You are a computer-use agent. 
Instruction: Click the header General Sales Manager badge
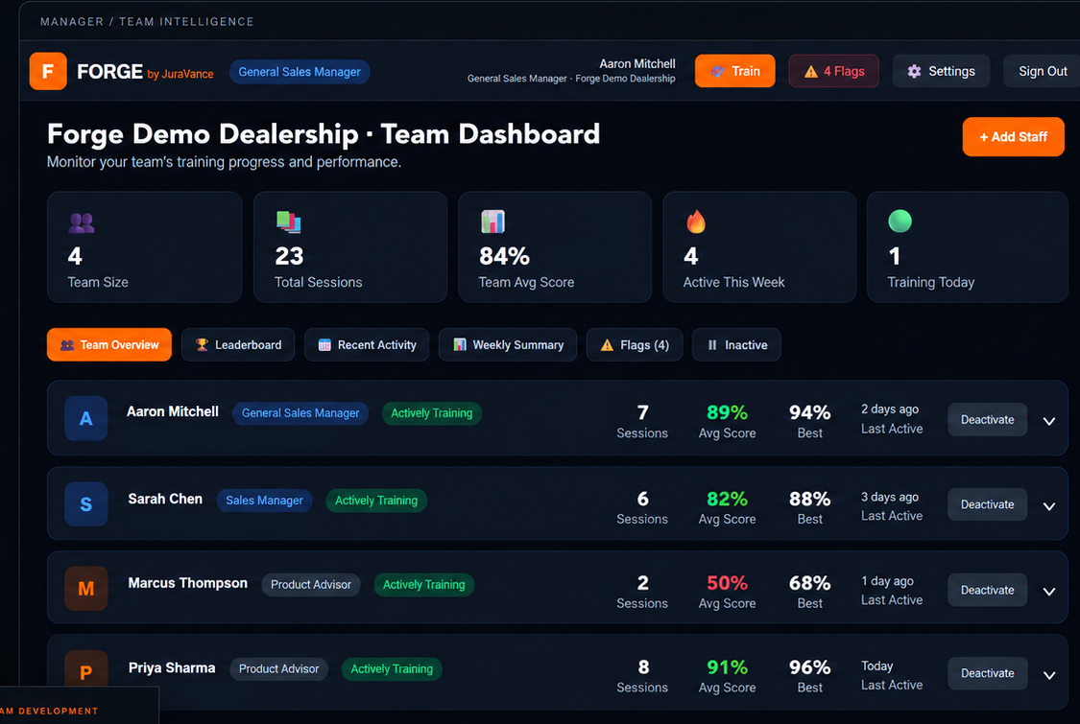tap(300, 72)
